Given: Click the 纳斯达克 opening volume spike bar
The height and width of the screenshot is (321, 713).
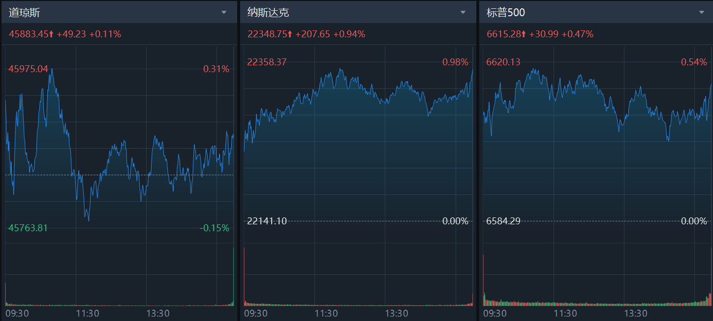Looking at the screenshot, I should (x=245, y=277).
